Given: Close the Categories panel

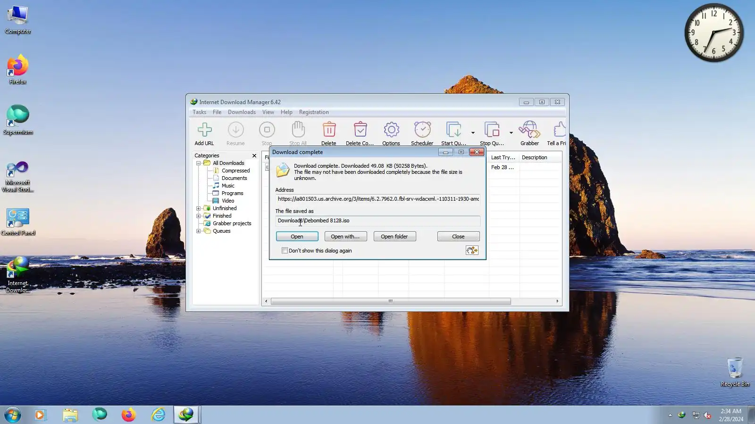Looking at the screenshot, I should pyautogui.click(x=254, y=155).
